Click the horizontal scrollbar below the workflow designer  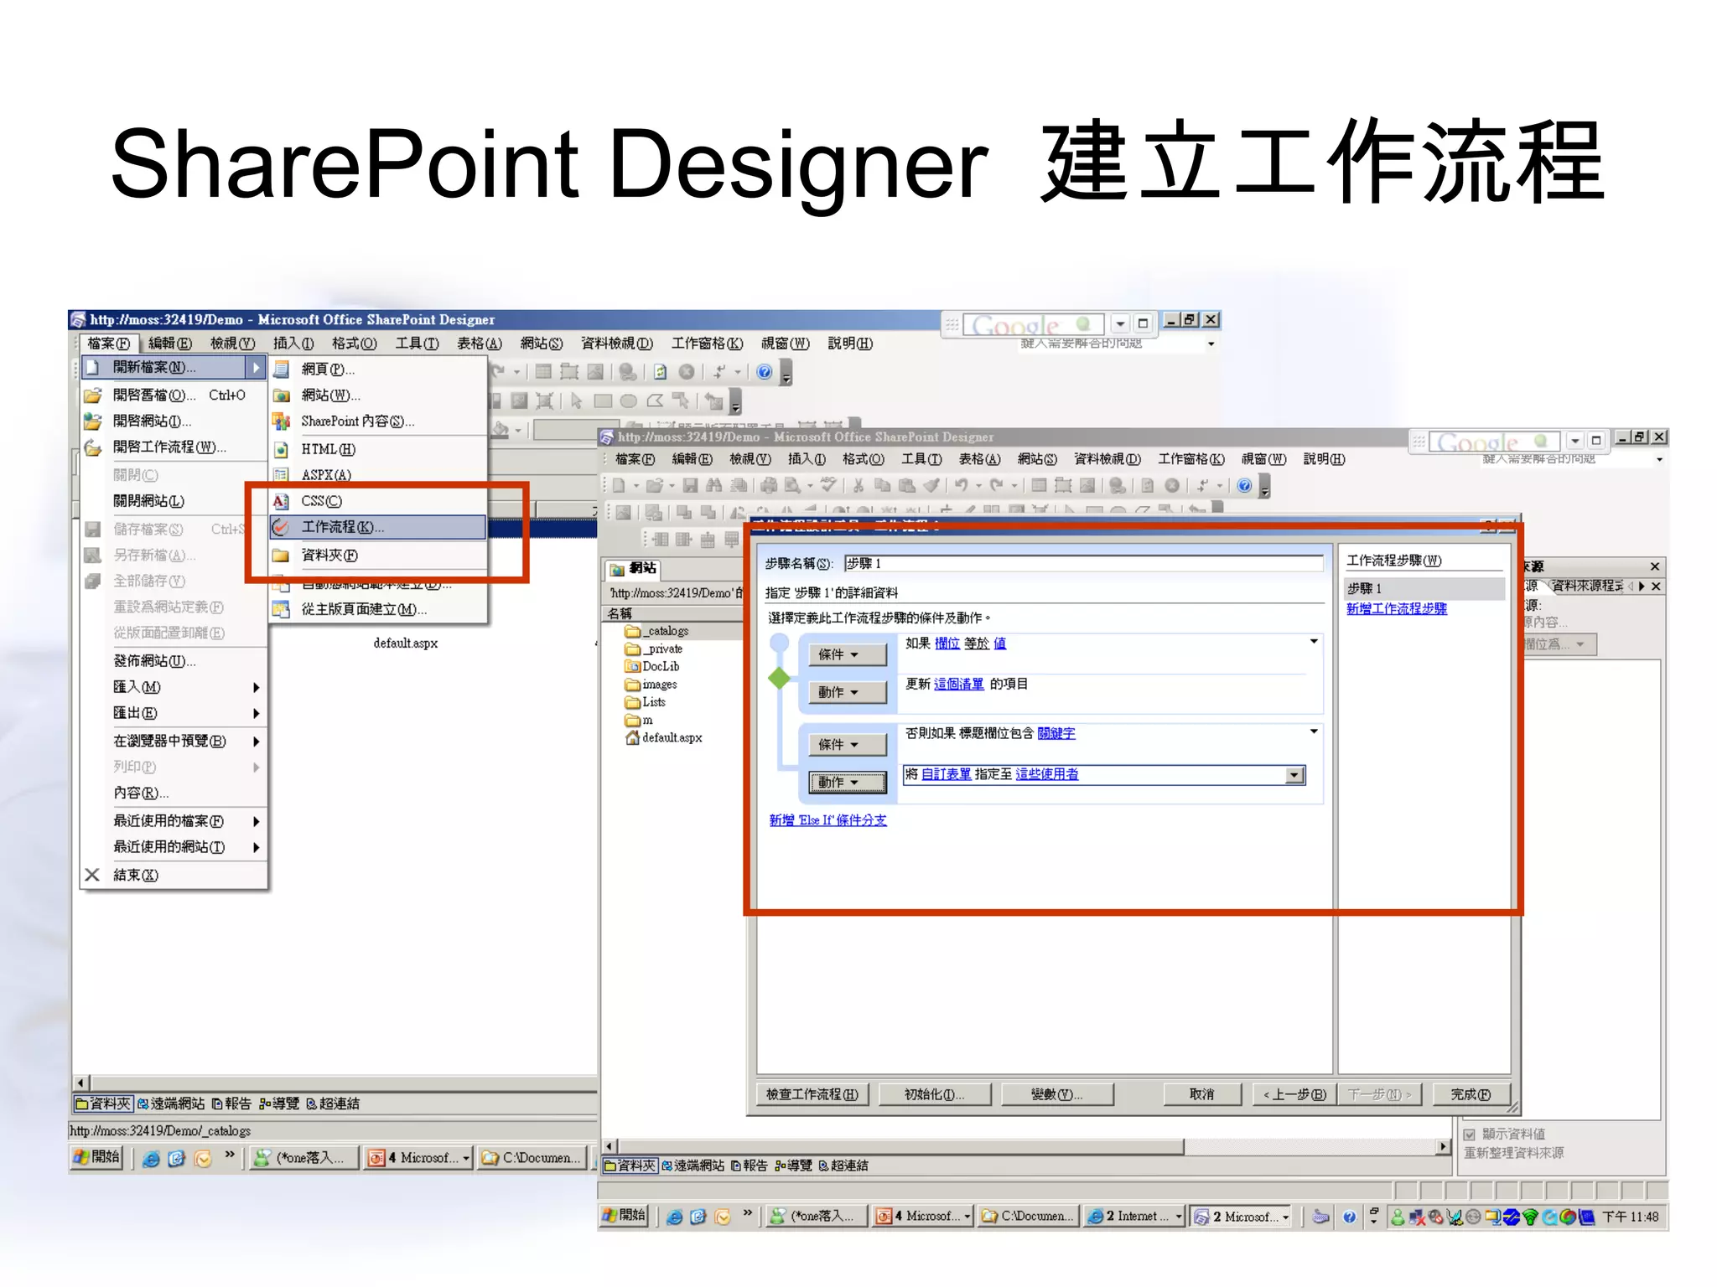1027,1146
